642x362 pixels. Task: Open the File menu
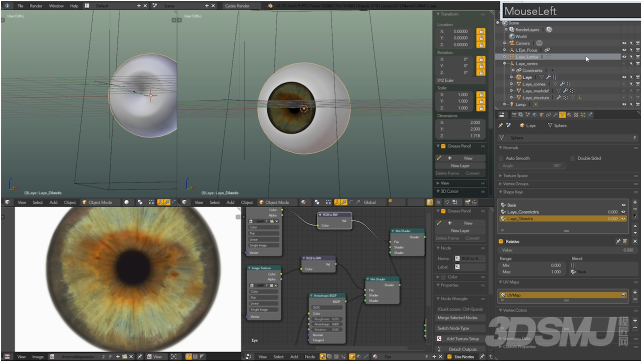point(20,5)
